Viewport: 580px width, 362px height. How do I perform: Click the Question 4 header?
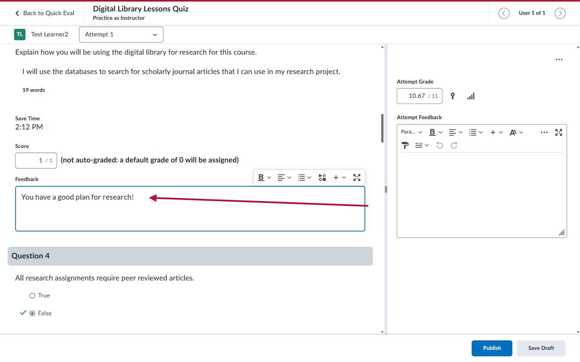click(190, 256)
